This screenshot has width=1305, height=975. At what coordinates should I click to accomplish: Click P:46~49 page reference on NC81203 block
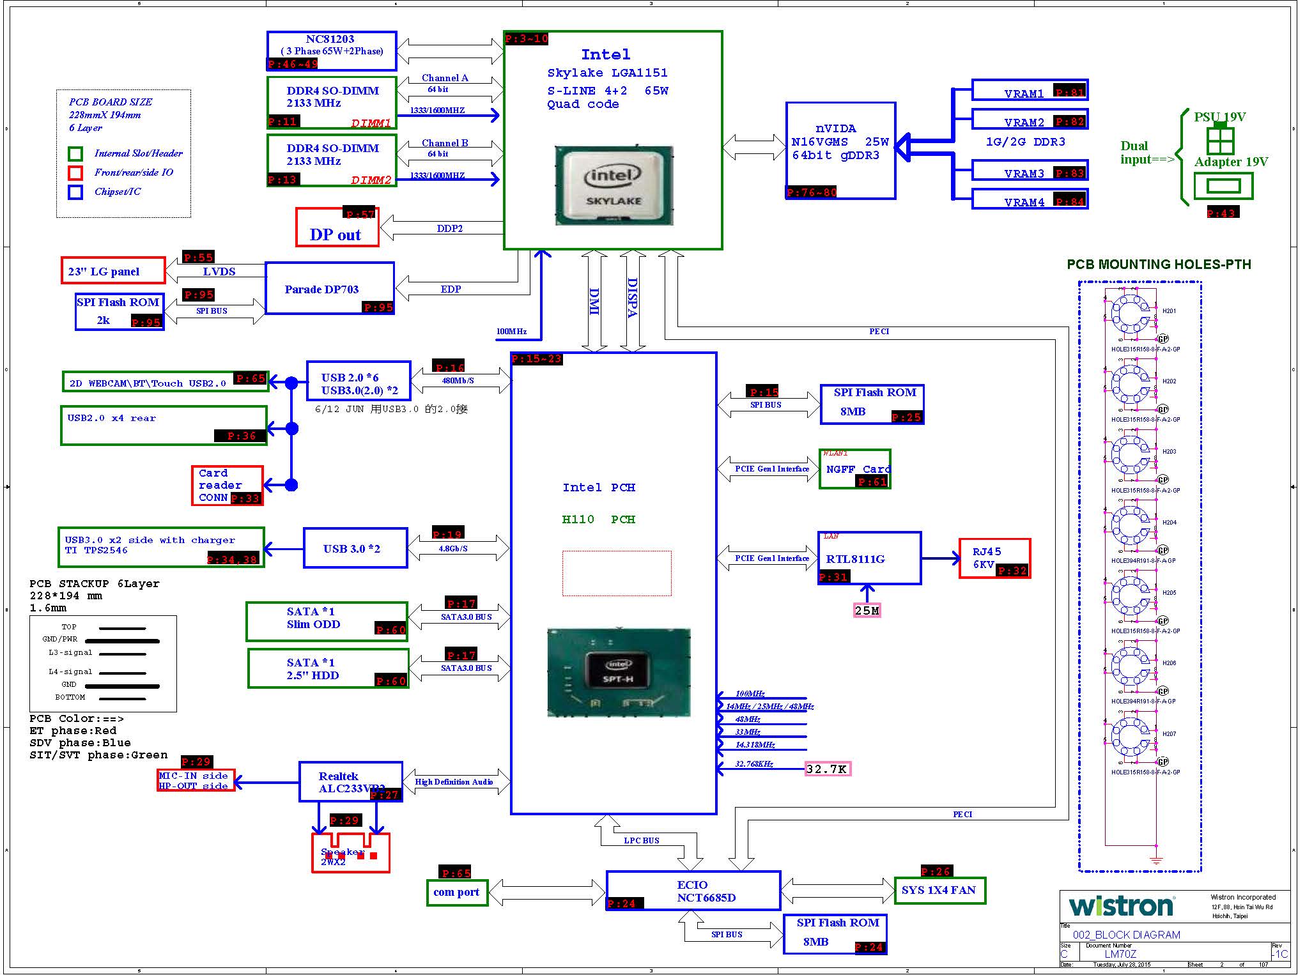pyautogui.click(x=292, y=64)
